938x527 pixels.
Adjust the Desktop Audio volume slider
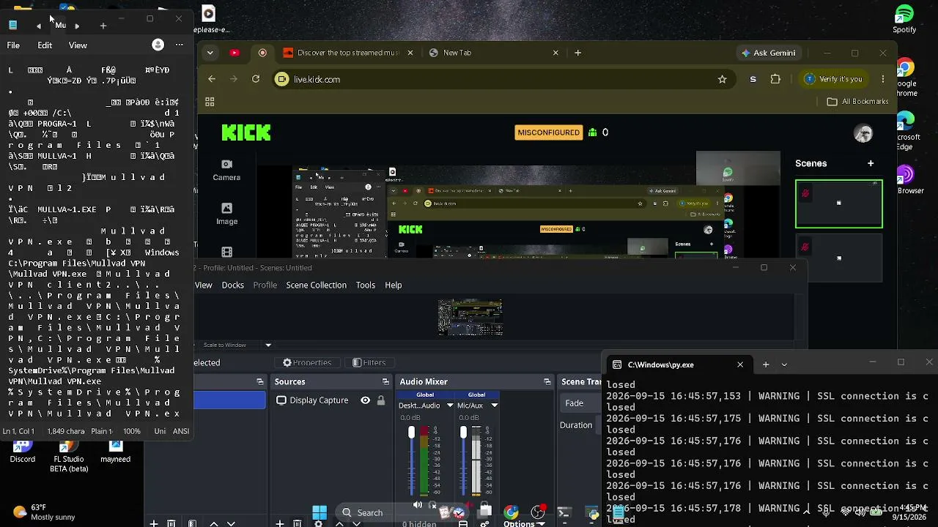[411, 461]
